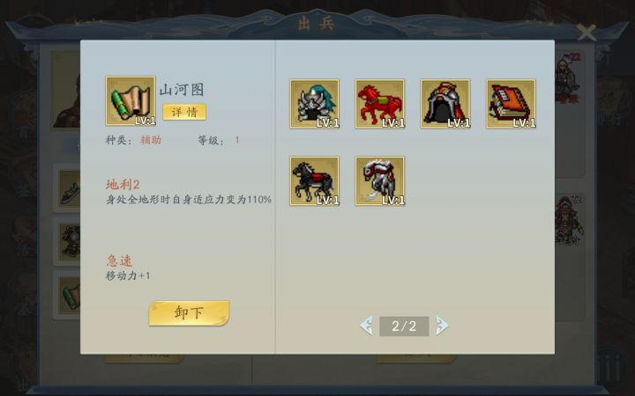Click the red general character at top right

pyautogui.click(x=568, y=79)
